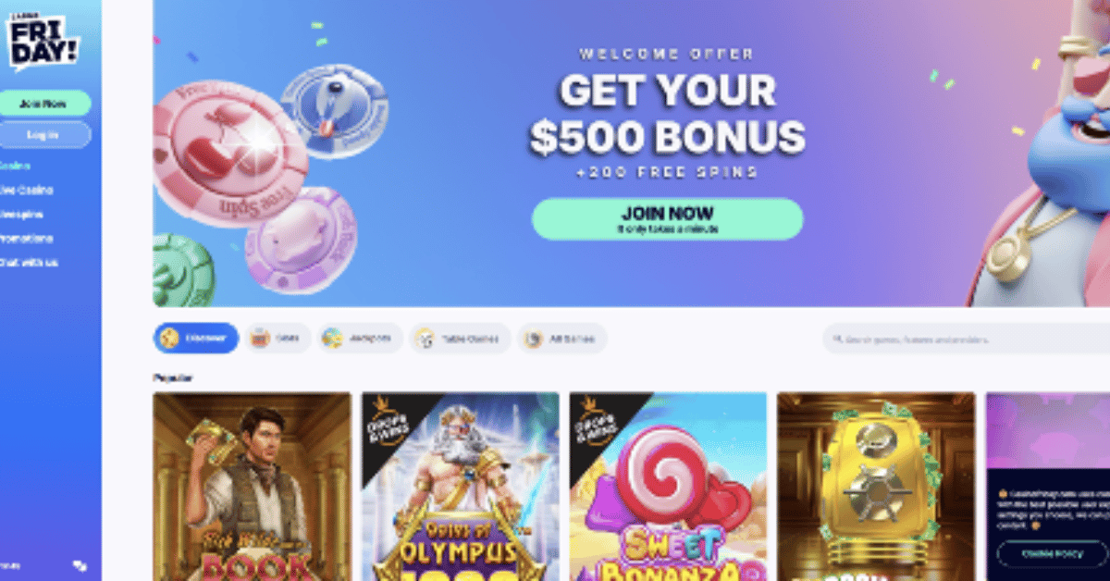Select the All Games category icon
Screen dimensions: 1110x581
[x=533, y=339]
